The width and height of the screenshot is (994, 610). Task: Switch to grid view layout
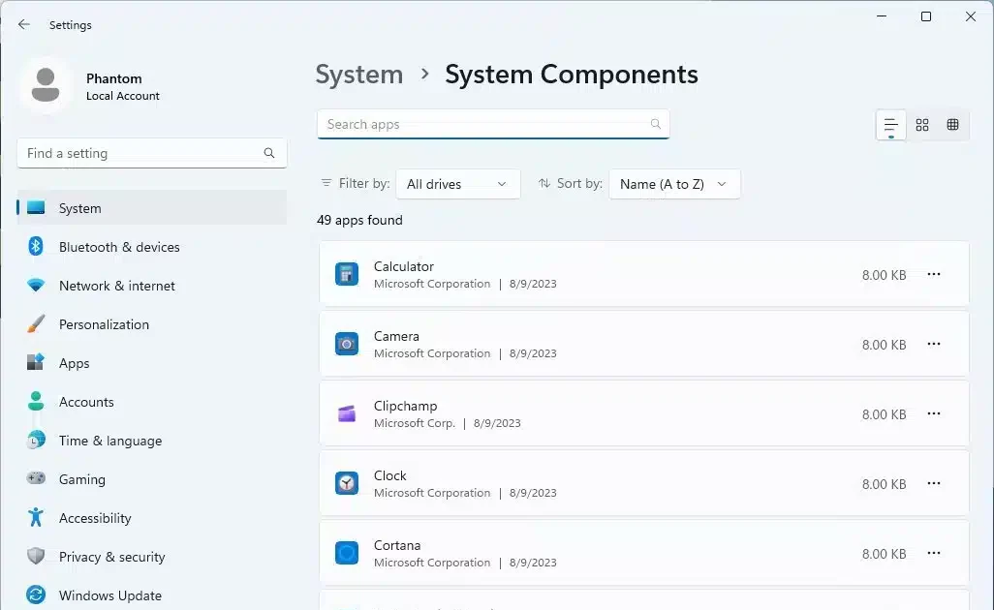coord(922,125)
